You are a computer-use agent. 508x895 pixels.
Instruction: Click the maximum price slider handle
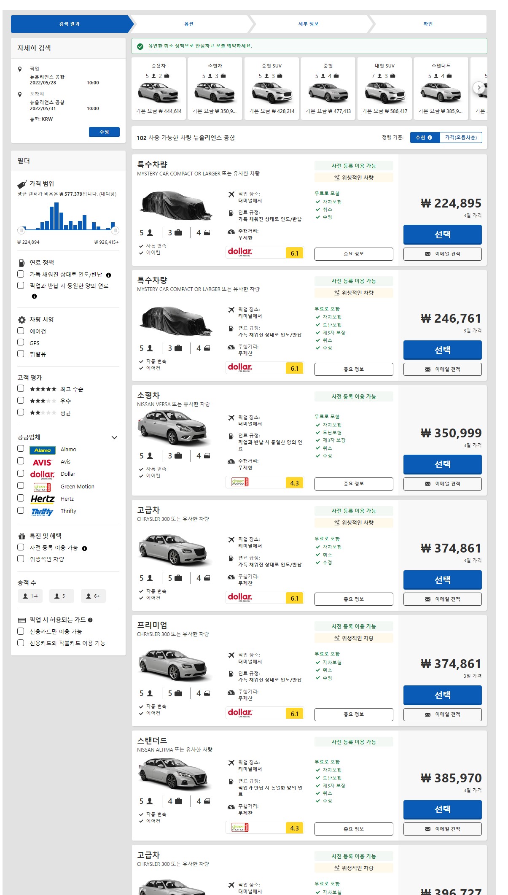tap(115, 230)
